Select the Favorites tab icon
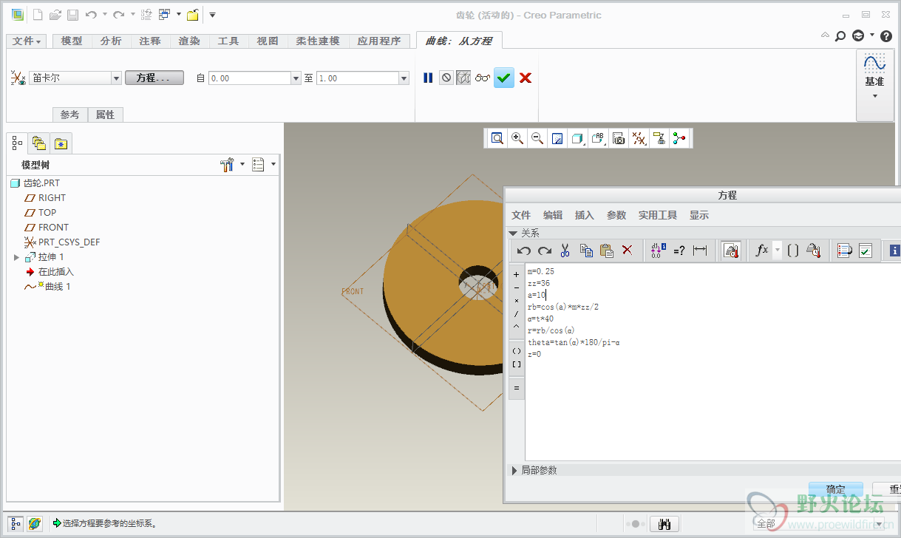901x538 pixels. coord(61,143)
